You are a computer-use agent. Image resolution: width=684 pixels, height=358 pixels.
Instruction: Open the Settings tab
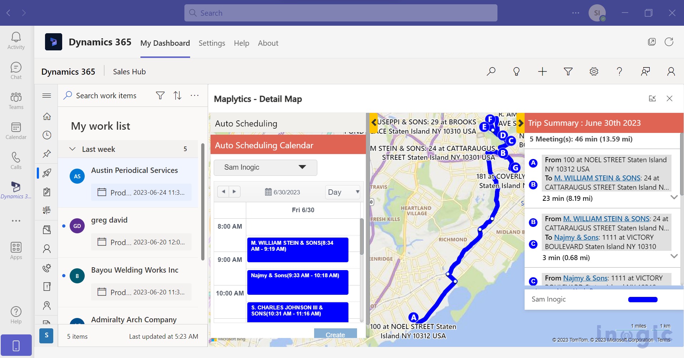coord(212,43)
